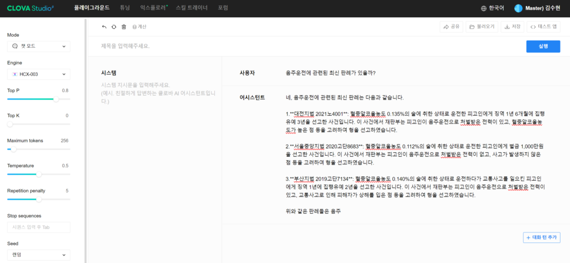
Task: Click the refresh/reset icon in toolbar
Action: coord(114,27)
